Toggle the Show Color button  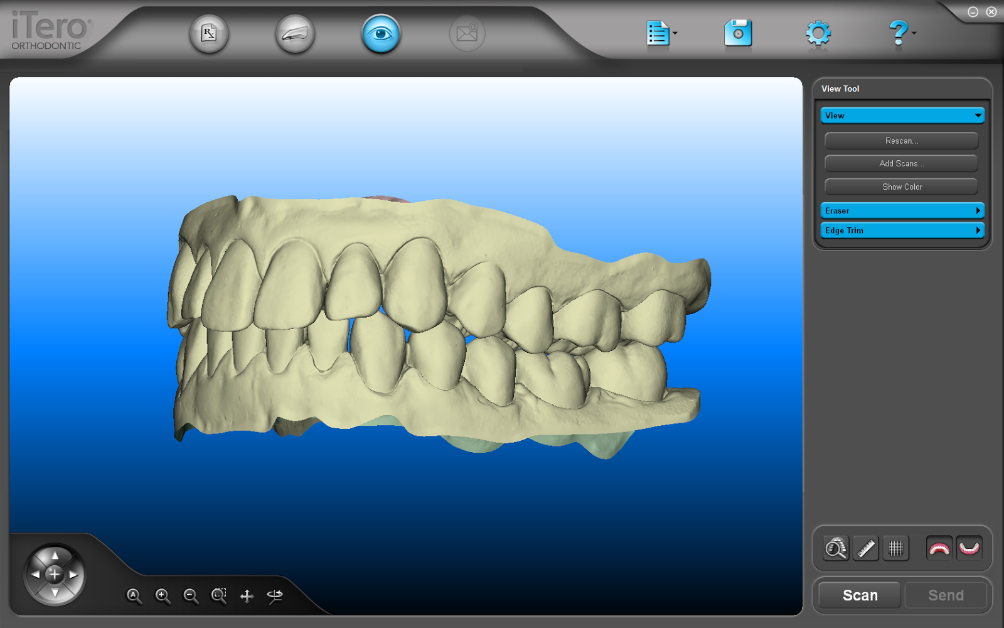pos(902,187)
